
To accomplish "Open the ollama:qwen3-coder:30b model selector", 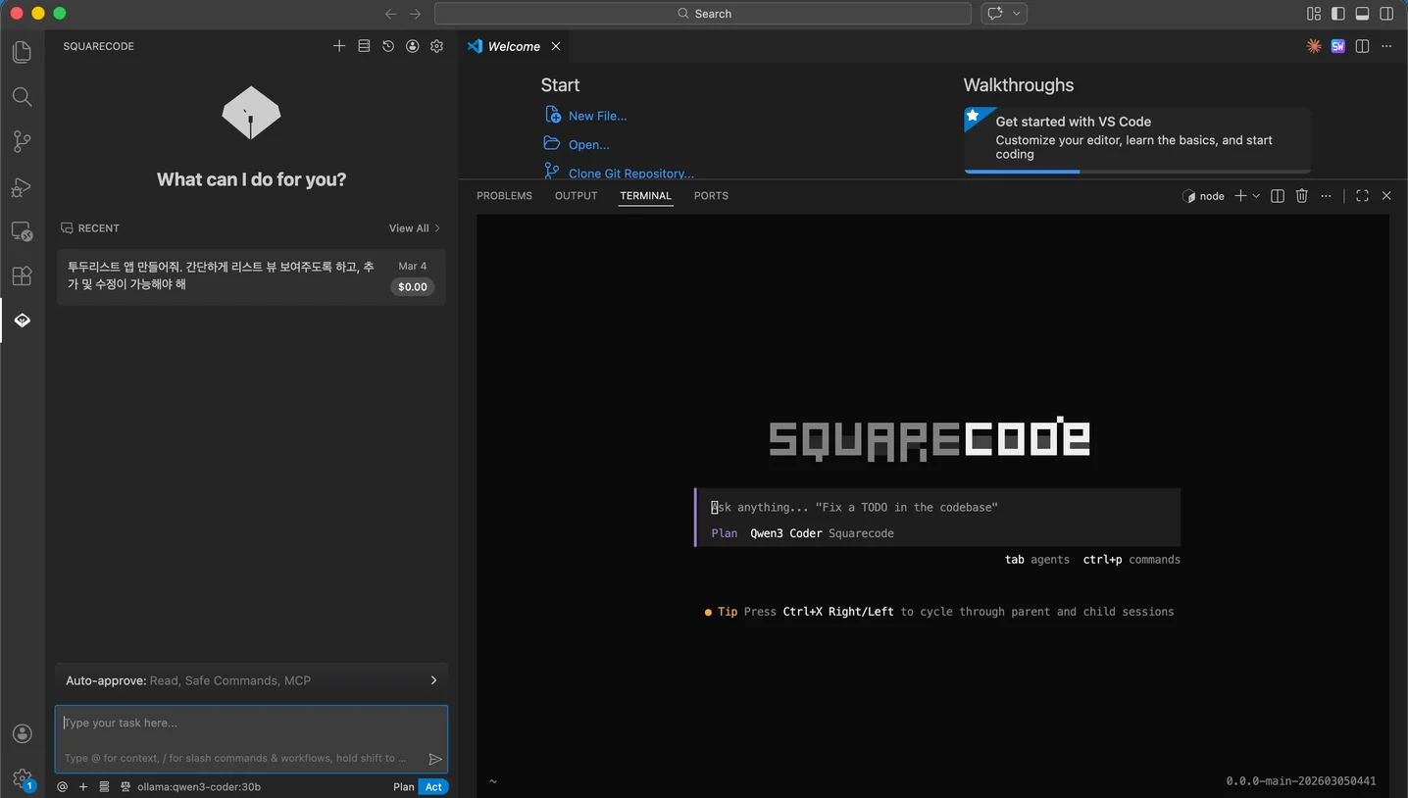I will click(x=199, y=786).
